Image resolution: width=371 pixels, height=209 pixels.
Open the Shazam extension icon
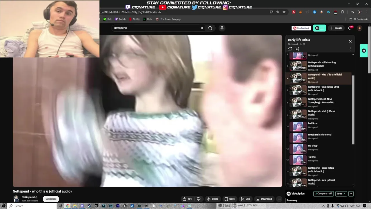314,12
